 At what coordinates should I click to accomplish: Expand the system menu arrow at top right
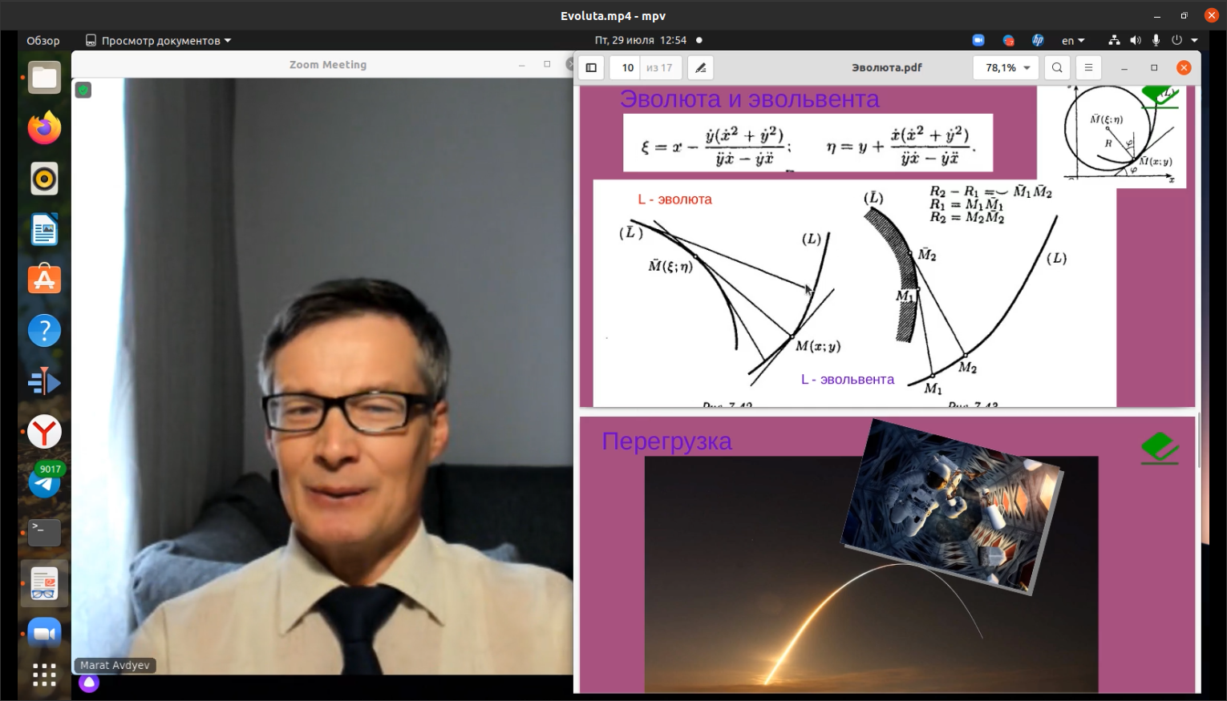(x=1194, y=40)
